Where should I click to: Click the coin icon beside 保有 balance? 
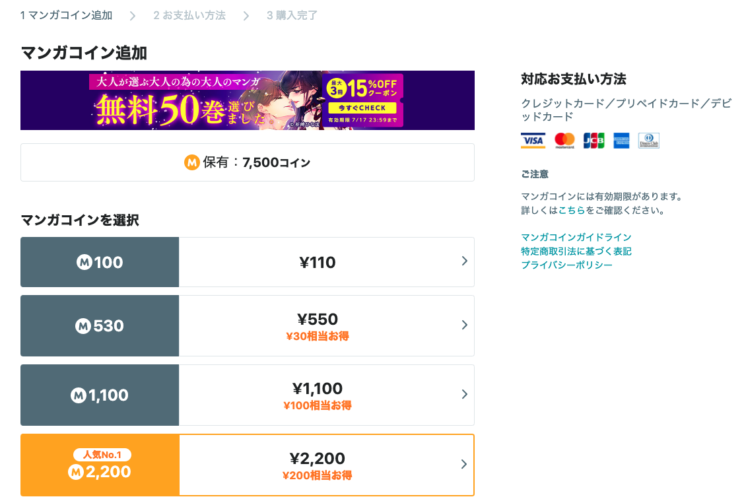191,161
